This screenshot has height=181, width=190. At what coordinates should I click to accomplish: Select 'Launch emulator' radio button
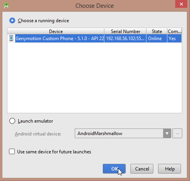pyautogui.click(x=12, y=121)
